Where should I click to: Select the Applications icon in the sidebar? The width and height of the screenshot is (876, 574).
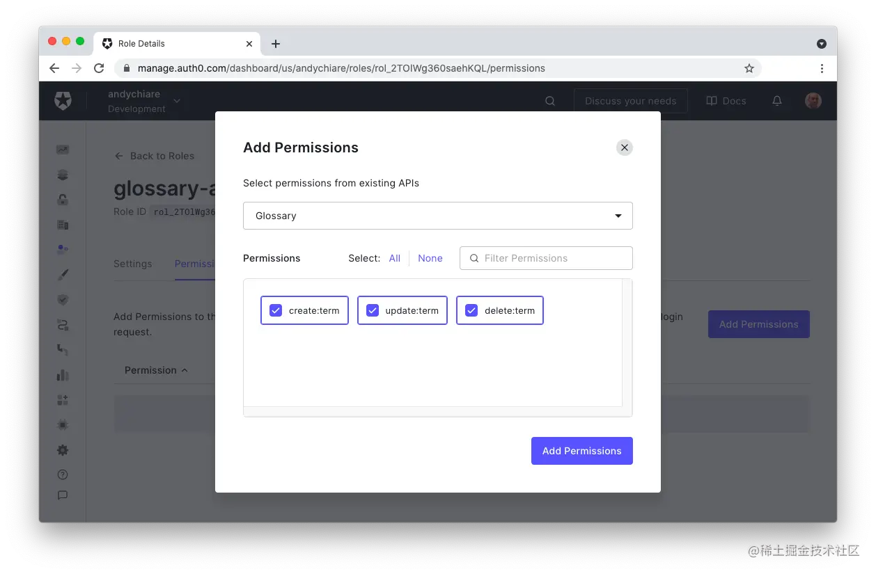coord(63,174)
